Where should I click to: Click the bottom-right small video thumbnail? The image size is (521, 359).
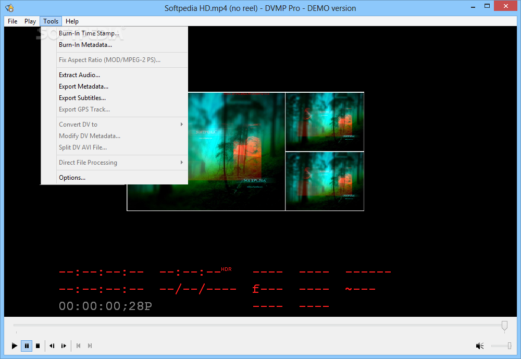click(x=325, y=181)
